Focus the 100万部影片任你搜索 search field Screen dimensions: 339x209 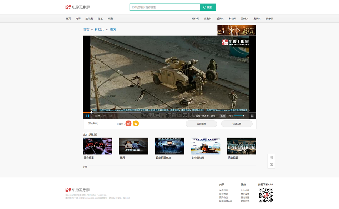click(165, 7)
